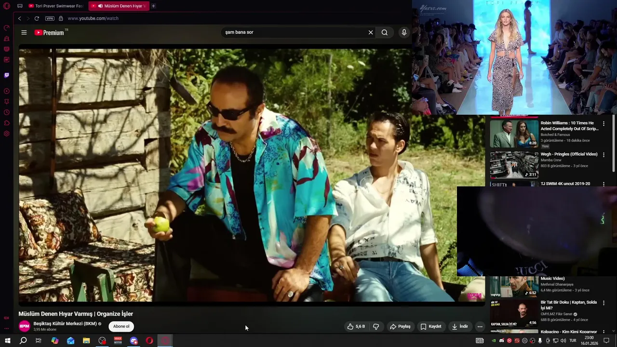Open 'TJ SWIM 4K uncut 2019-20' title

pyautogui.click(x=565, y=184)
